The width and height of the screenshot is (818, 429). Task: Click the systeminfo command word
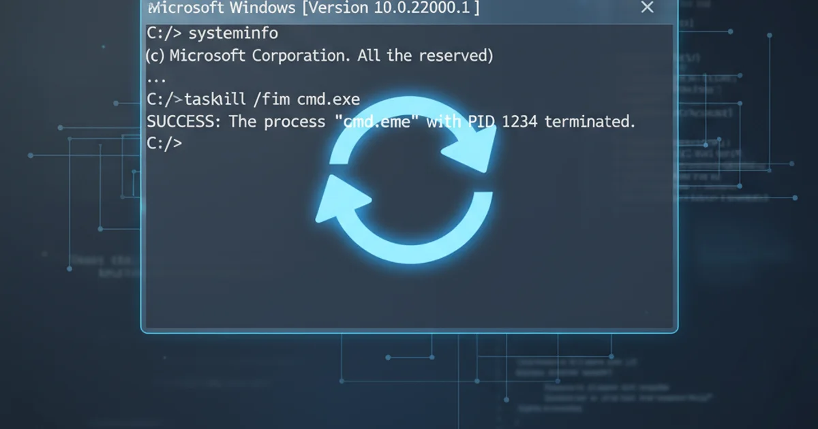233,33
